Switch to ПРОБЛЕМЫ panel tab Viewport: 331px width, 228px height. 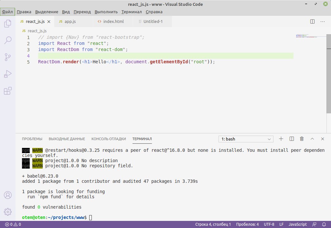(x=32, y=139)
